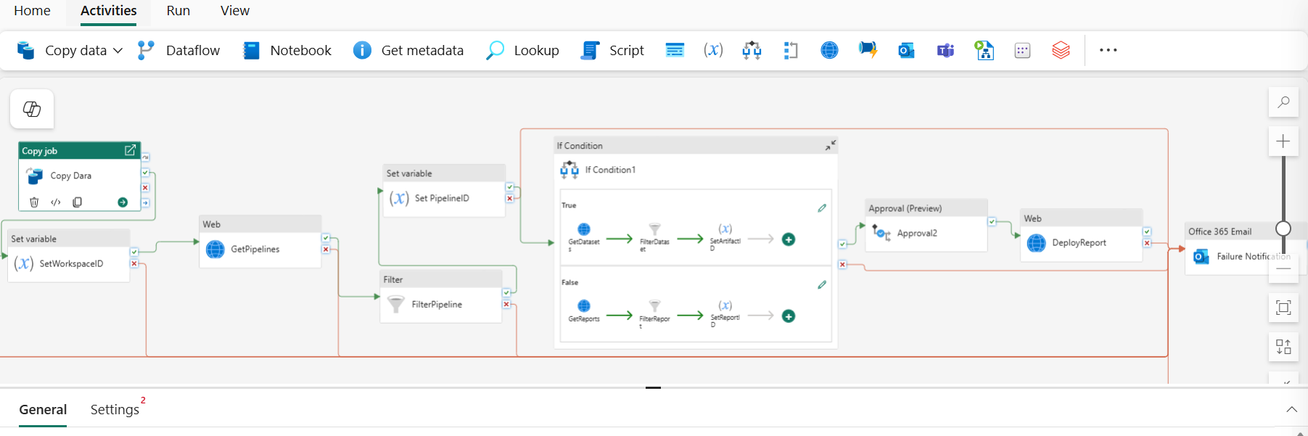
Task: Zoom in with the plus button
Action: pos(1283,141)
